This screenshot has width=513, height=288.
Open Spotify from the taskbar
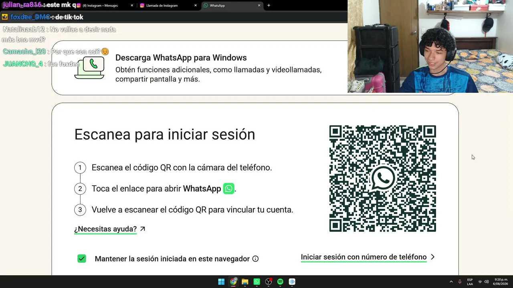coord(280,282)
